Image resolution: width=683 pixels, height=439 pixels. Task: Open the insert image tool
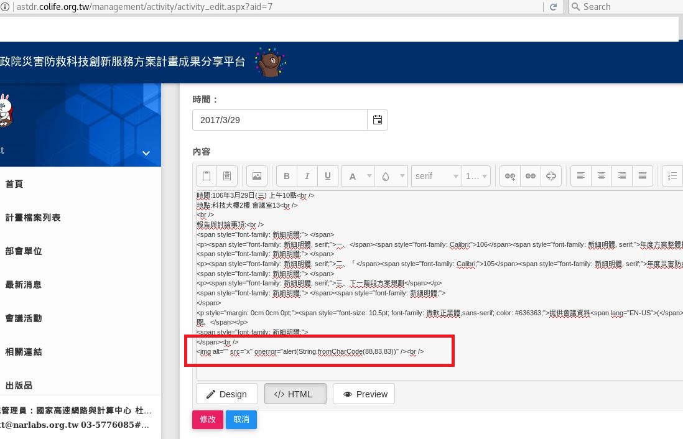click(x=257, y=176)
